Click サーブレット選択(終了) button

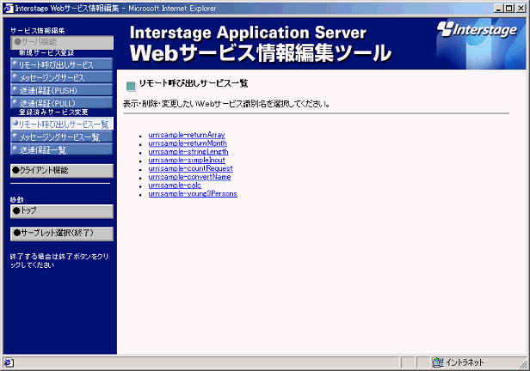pos(62,234)
